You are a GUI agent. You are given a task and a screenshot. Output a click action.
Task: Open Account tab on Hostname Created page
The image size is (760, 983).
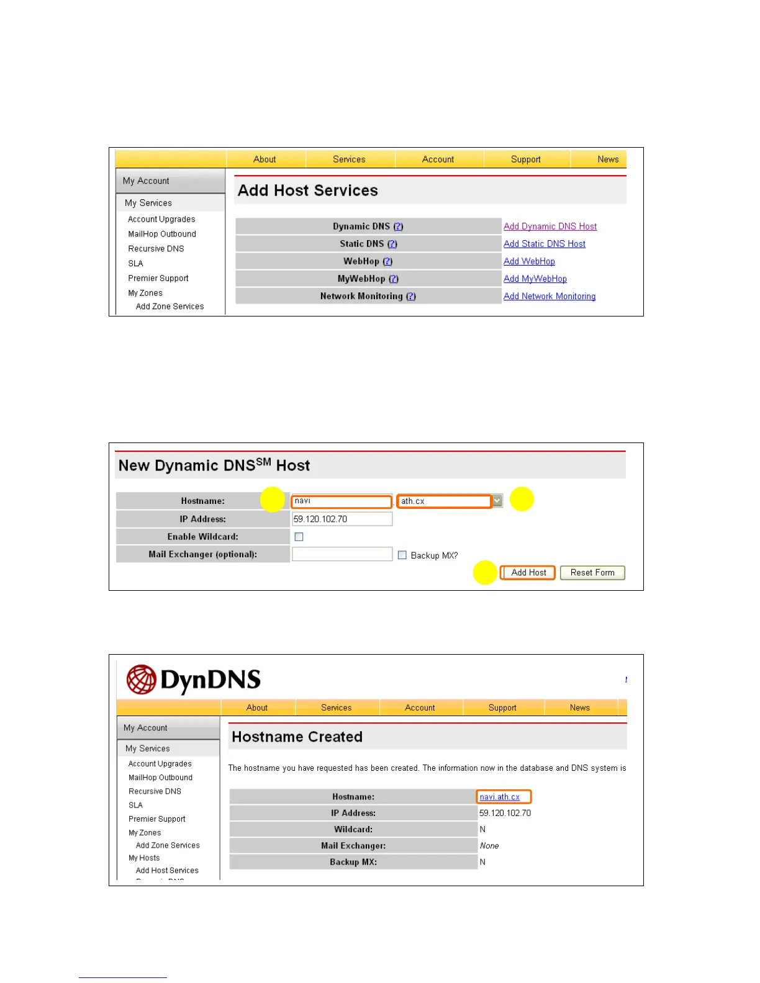420,707
